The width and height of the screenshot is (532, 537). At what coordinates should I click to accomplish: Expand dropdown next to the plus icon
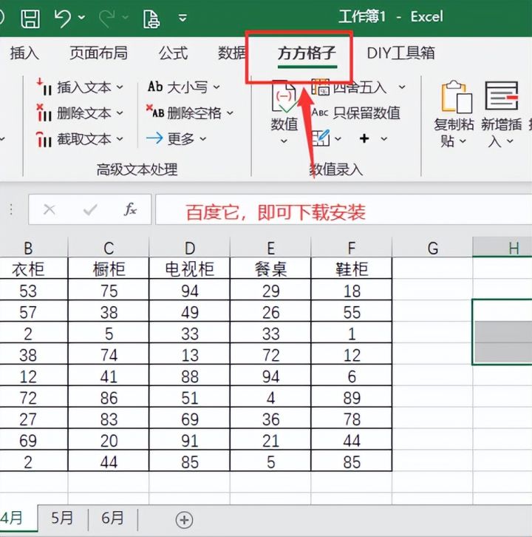[x=384, y=139]
